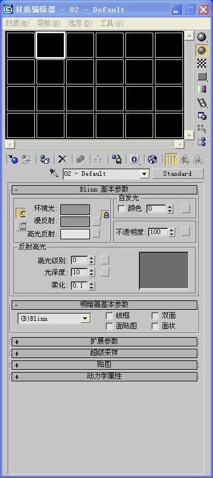Toggle the Backlight button
Viewport: 213px width, 478px height.
202,50
